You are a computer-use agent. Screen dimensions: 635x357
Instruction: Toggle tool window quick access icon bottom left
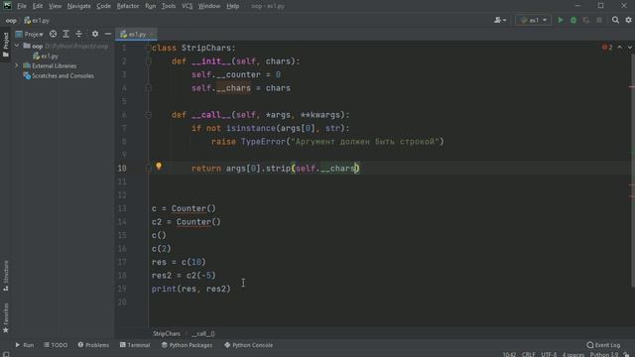[x=6, y=354]
